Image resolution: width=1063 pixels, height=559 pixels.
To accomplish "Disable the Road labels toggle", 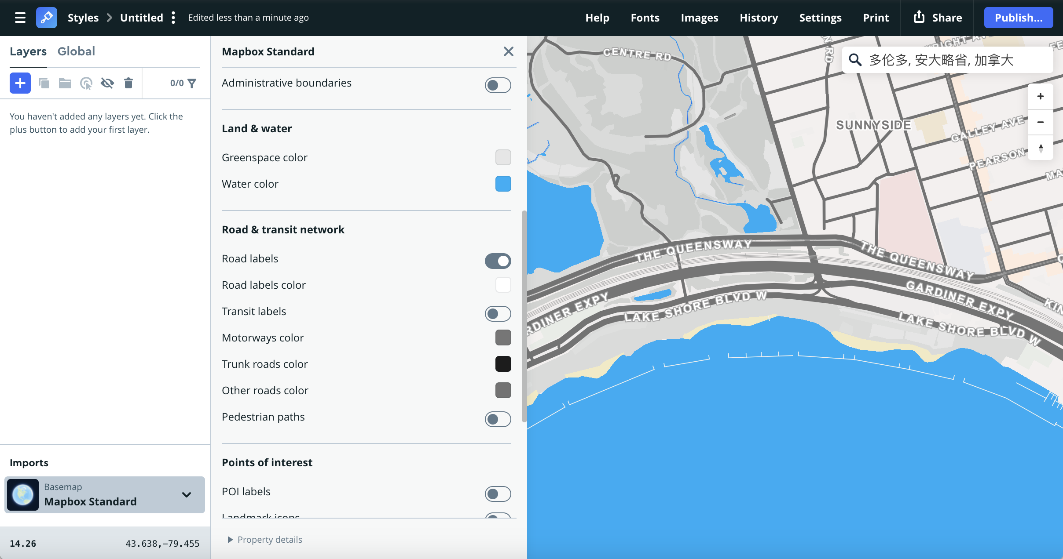I will (x=497, y=261).
